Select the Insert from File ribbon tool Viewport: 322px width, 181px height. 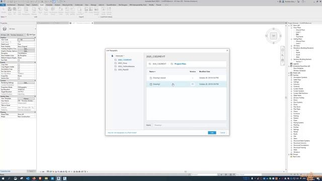point(79,11)
